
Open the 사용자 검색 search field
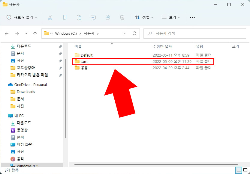[195, 34]
